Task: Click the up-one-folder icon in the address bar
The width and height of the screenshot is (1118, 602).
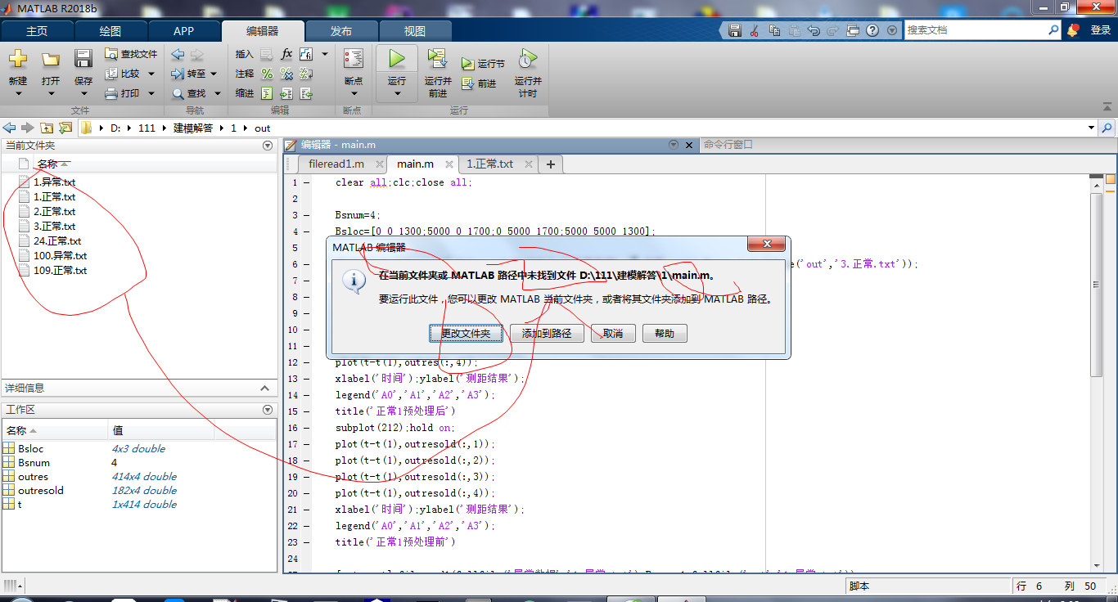Action: 47,128
